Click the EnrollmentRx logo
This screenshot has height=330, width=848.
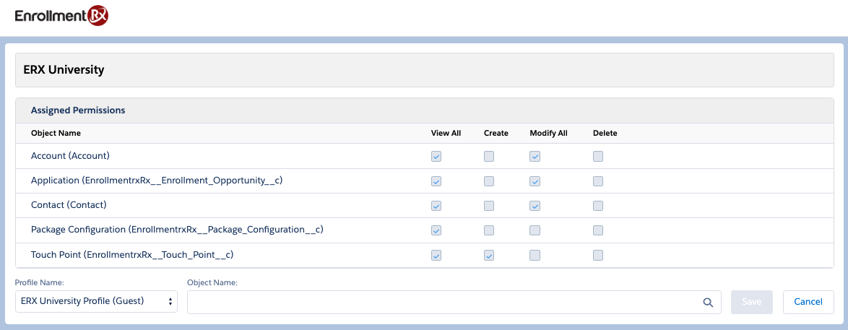[x=61, y=17]
